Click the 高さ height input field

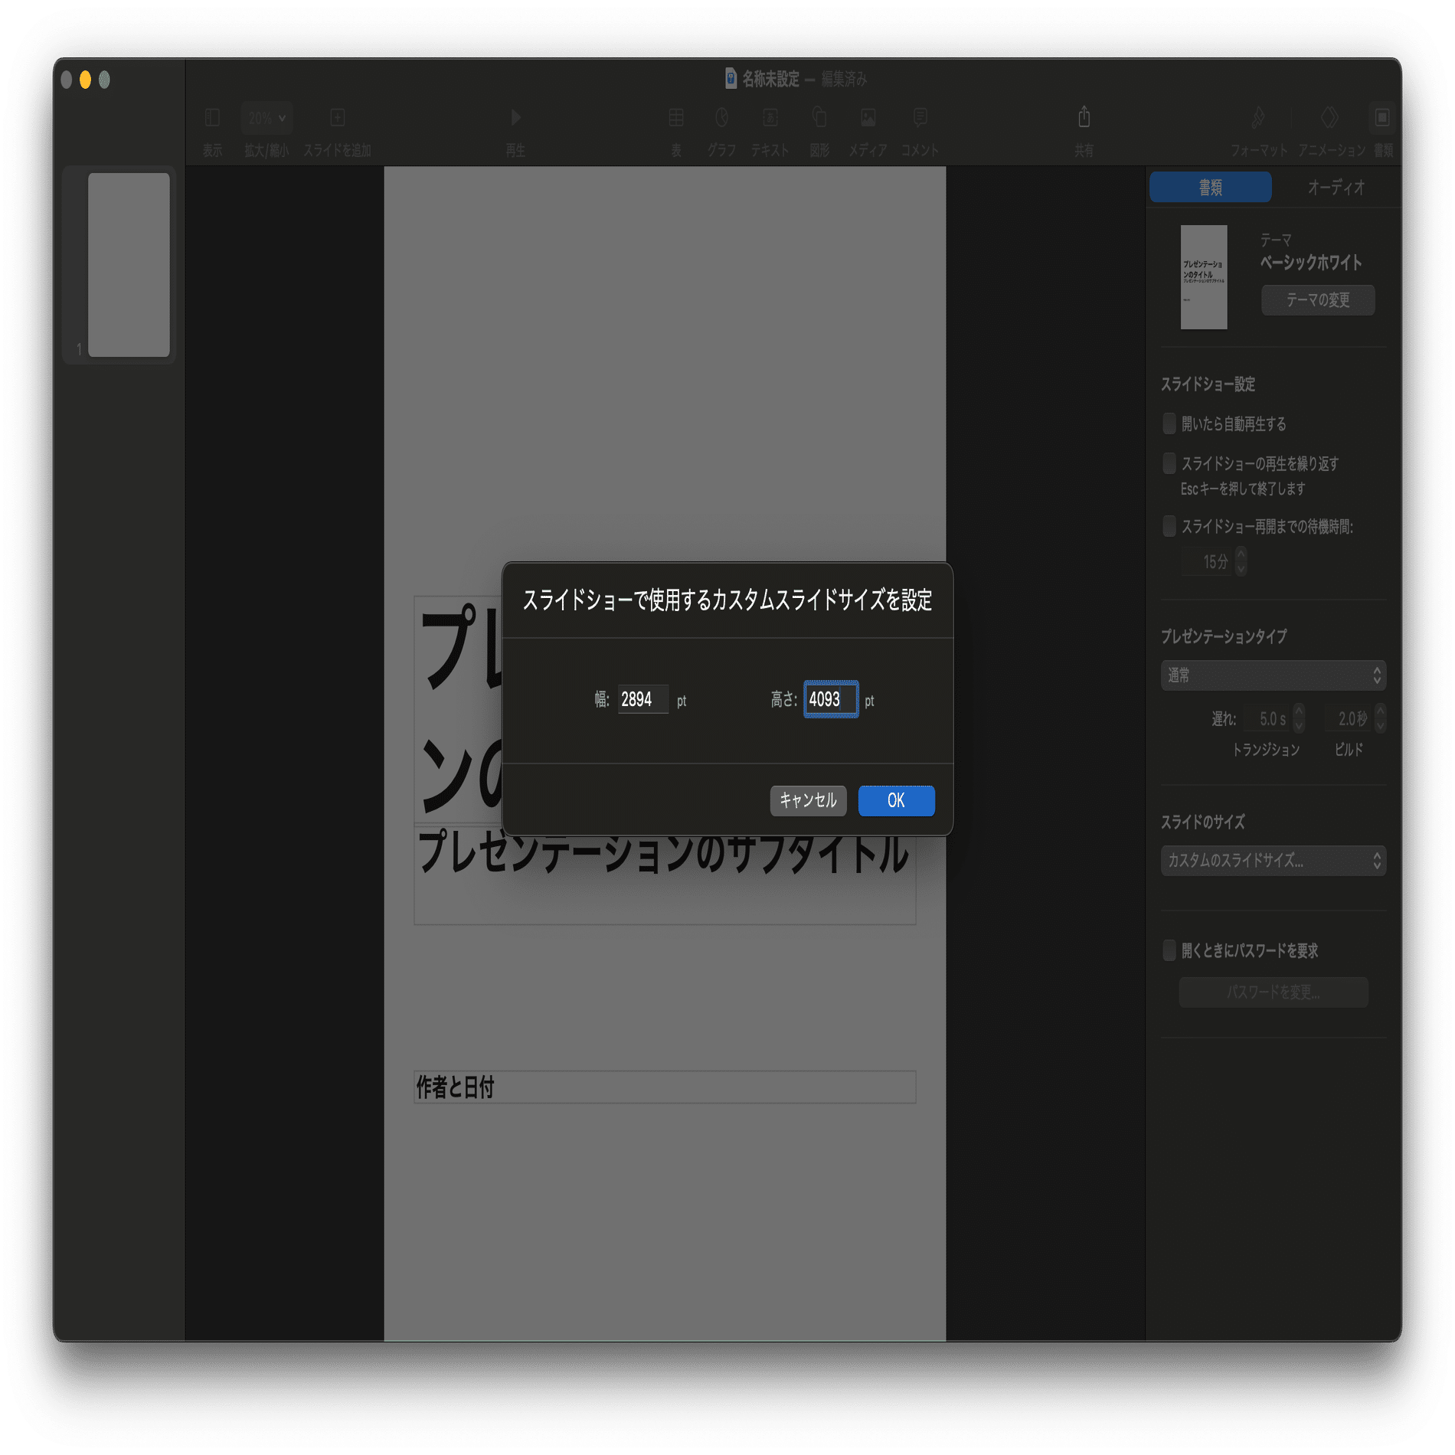831,698
